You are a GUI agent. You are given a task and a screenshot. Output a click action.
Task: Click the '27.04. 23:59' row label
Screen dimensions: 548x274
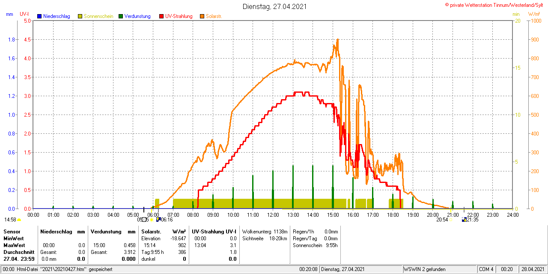(19, 259)
